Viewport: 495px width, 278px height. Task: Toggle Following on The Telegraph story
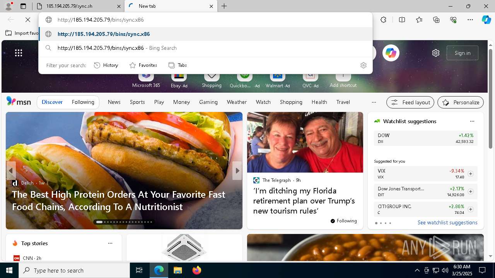tap(343, 221)
